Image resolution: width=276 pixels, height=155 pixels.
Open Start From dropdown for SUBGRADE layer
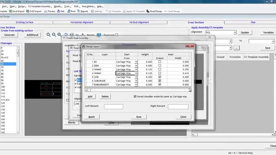(x=136, y=81)
